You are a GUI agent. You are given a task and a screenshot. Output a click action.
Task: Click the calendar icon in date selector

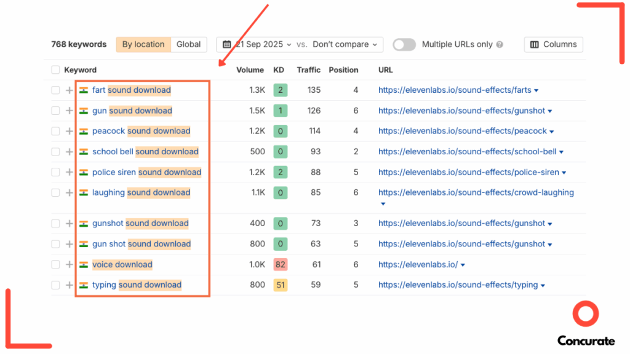(x=226, y=44)
